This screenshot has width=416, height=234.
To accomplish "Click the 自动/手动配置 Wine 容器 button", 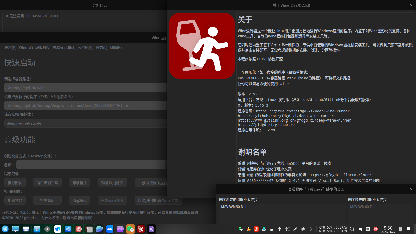I will [158, 200].
